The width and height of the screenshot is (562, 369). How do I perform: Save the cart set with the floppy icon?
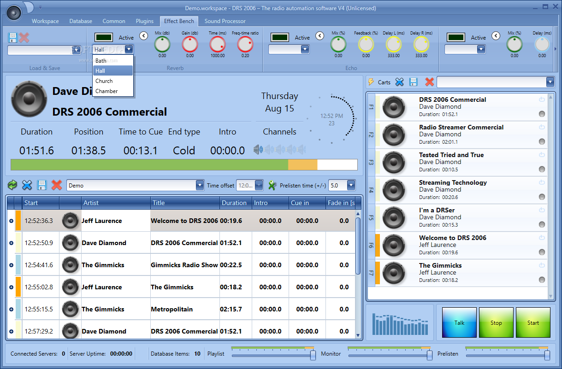tap(414, 82)
